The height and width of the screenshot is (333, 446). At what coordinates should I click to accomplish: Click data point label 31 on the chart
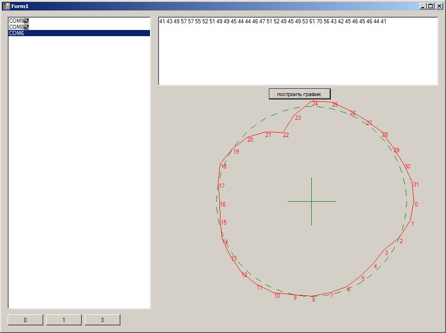[x=416, y=184]
